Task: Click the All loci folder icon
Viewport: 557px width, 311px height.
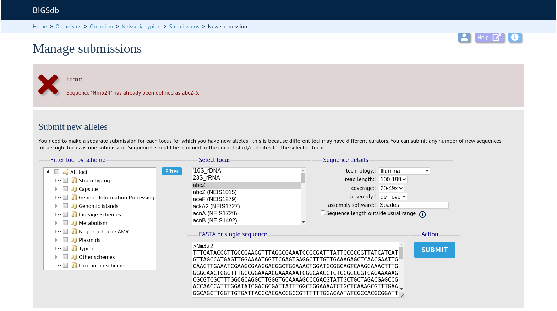Action: pos(66,172)
